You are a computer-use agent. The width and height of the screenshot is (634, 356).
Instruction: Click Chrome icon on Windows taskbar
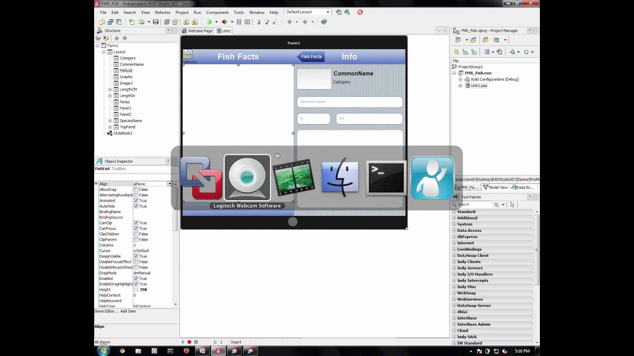pos(122,351)
